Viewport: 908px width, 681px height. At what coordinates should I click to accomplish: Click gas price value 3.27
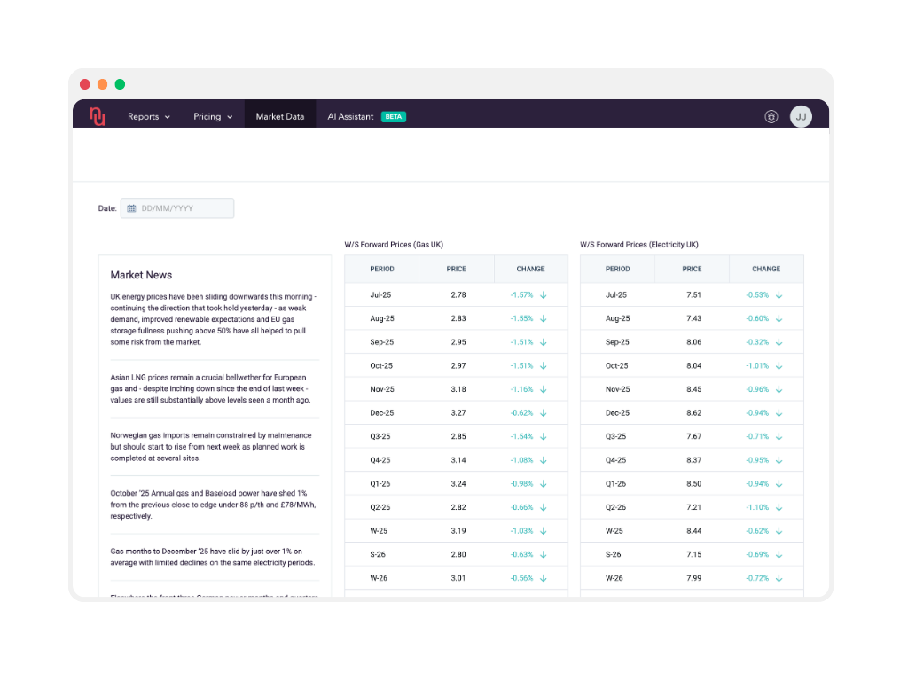point(458,413)
